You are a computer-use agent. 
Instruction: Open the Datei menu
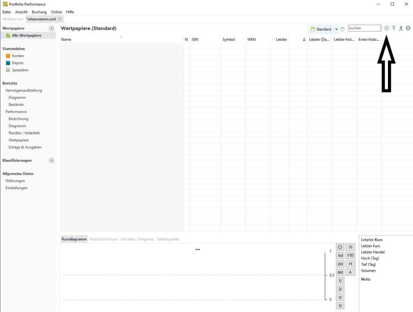(6, 12)
